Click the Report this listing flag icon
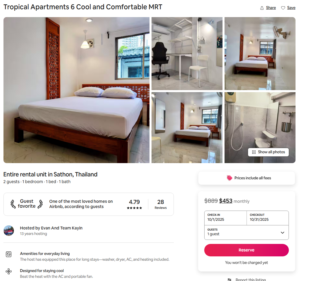Image resolution: width=310 pixels, height=281 pixels. [229, 280]
